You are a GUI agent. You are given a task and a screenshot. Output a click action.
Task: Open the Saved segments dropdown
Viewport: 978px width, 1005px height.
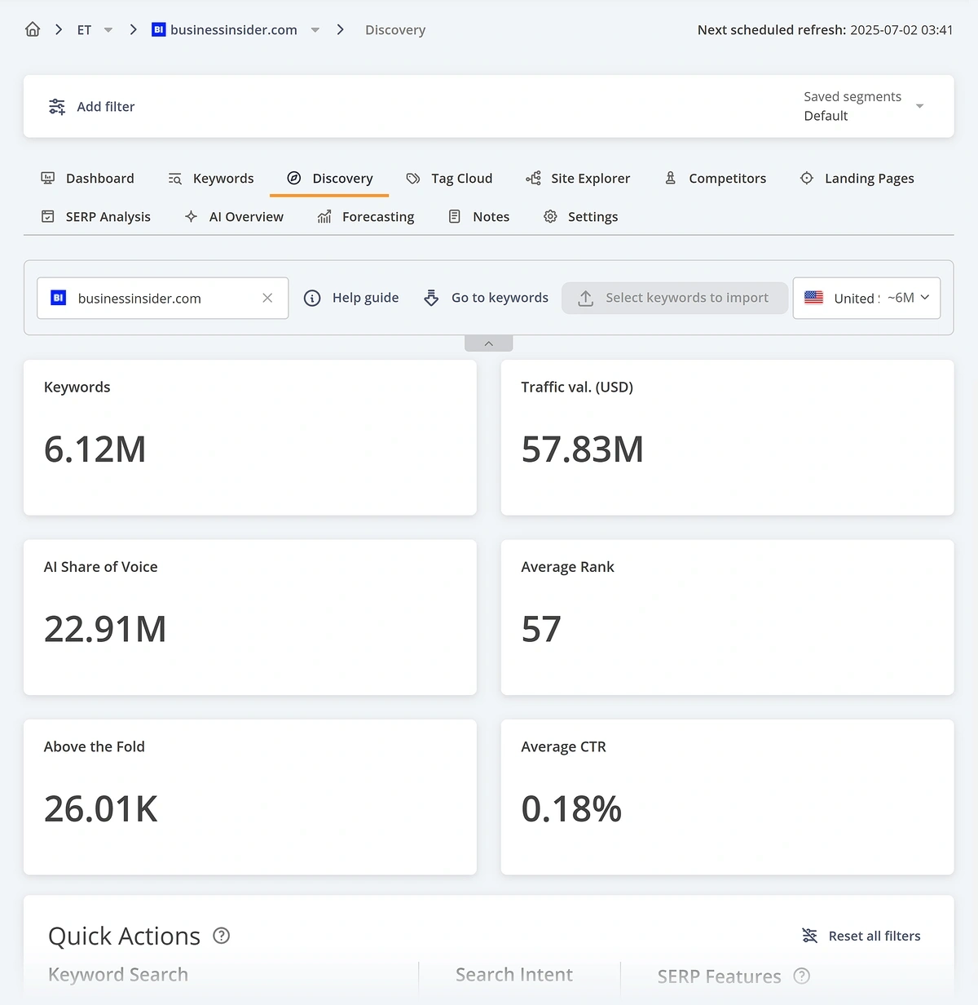coord(864,106)
